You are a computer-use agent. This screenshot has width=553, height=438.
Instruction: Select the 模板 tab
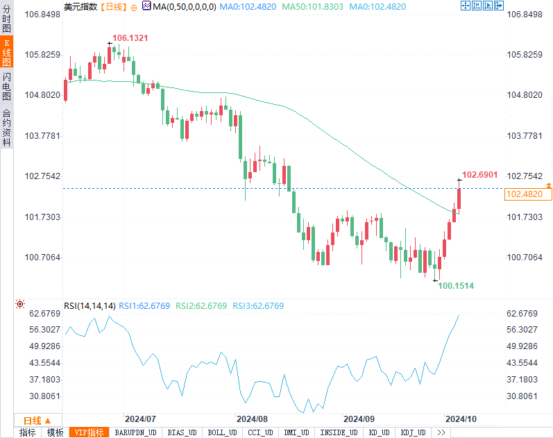click(56, 432)
